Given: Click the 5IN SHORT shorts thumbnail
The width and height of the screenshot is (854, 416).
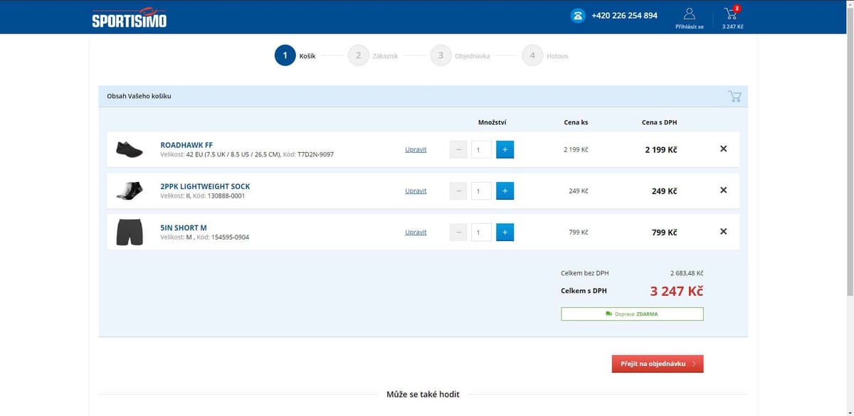Looking at the screenshot, I should click(130, 232).
